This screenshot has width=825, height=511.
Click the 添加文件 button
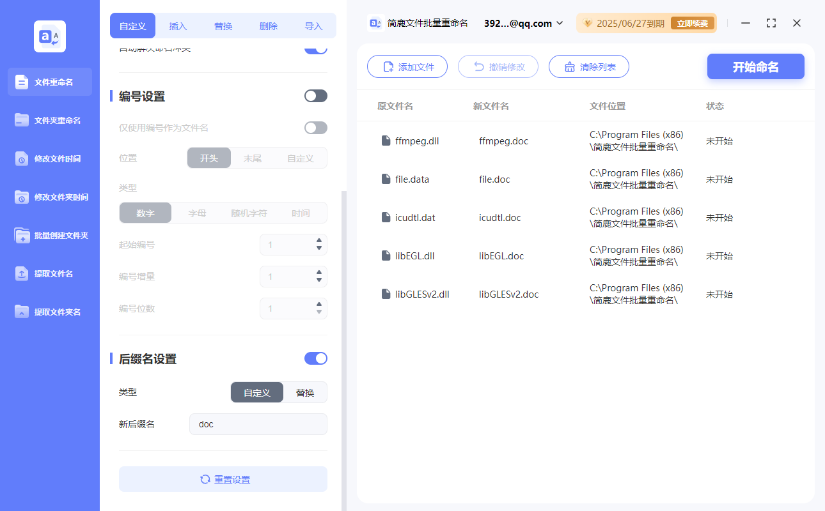click(x=407, y=66)
